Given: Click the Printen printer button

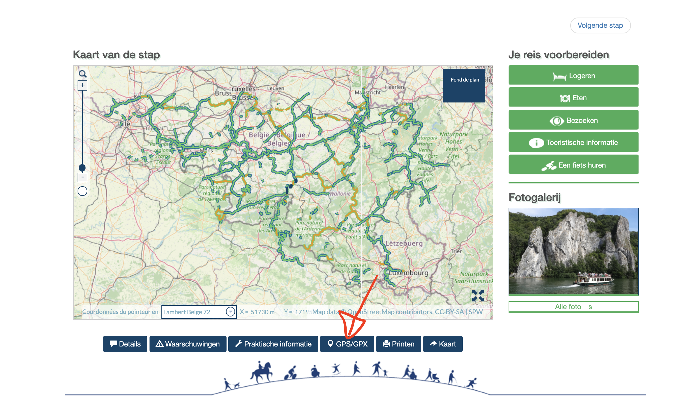Looking at the screenshot, I should pos(398,344).
